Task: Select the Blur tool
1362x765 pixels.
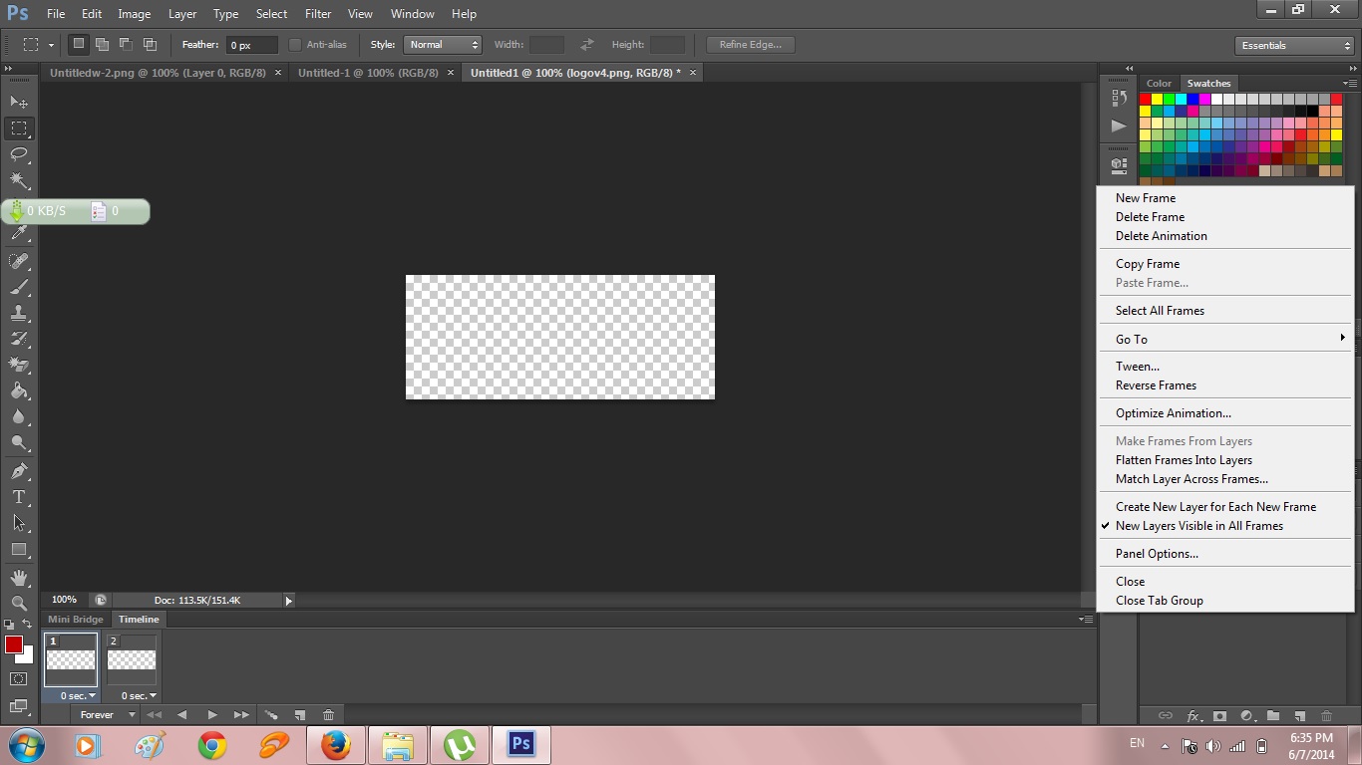Action: [19, 416]
